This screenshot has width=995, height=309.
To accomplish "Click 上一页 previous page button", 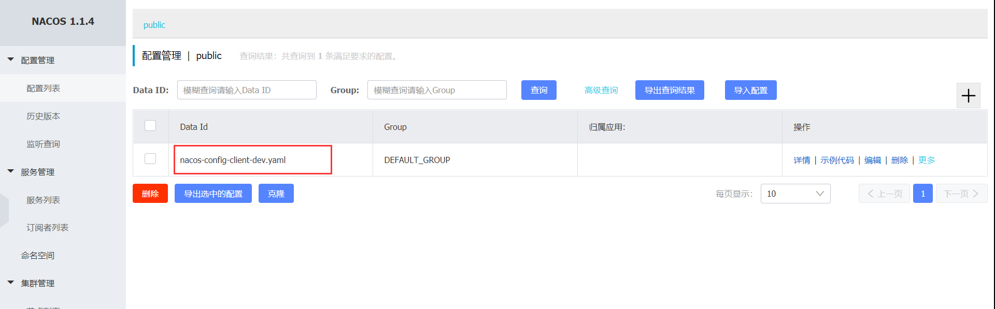I will click(884, 194).
